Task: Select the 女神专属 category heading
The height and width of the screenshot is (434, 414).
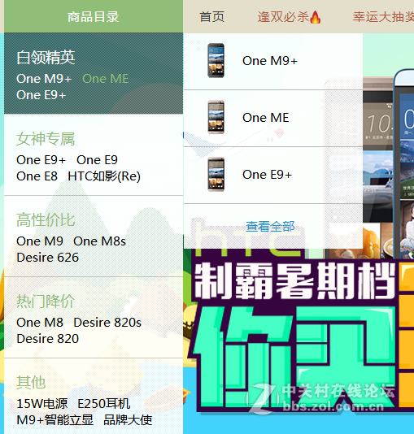Action: pos(46,138)
